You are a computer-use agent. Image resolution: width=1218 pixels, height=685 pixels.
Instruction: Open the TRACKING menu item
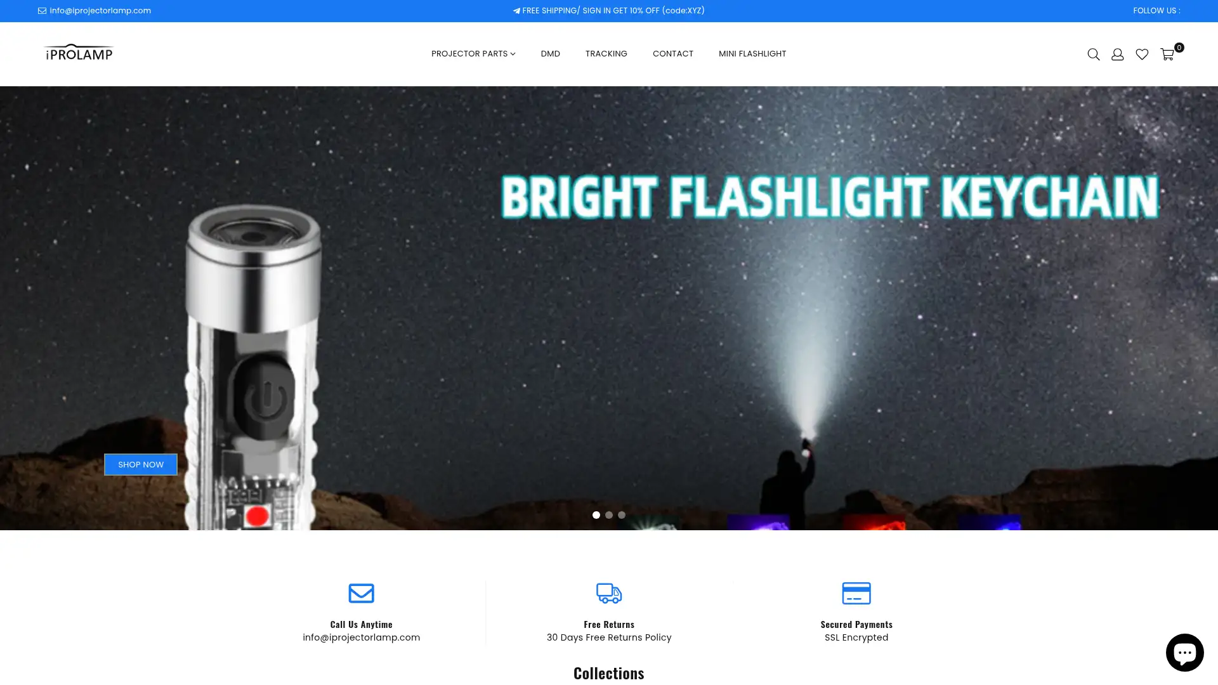pos(606,54)
